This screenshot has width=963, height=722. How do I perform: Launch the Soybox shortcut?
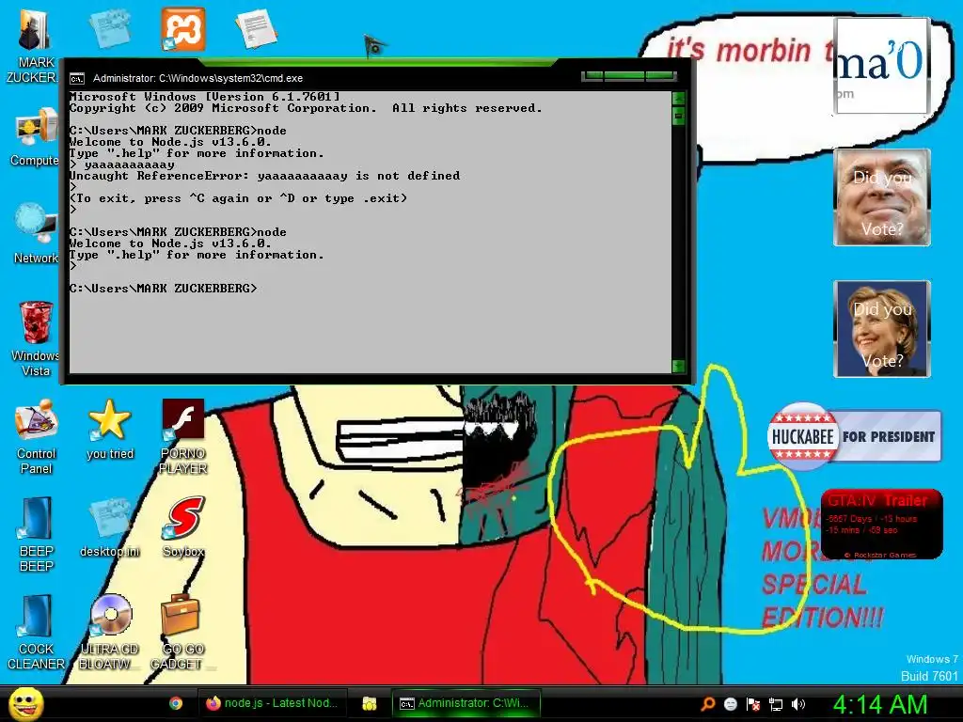tap(183, 526)
